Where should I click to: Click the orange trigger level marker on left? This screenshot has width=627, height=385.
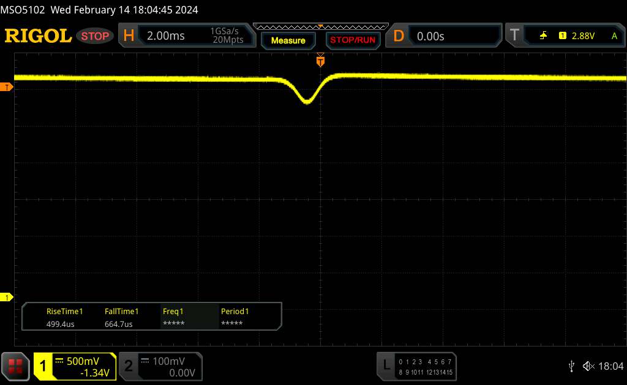6,87
